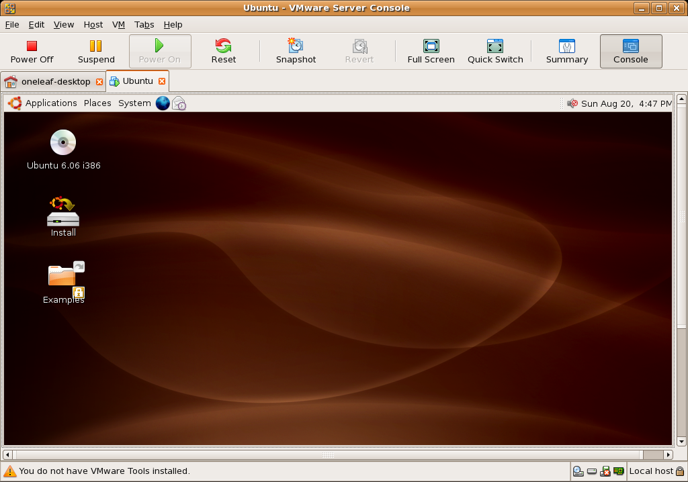688x482 pixels.
Task: Open the Summary view
Action: point(567,51)
